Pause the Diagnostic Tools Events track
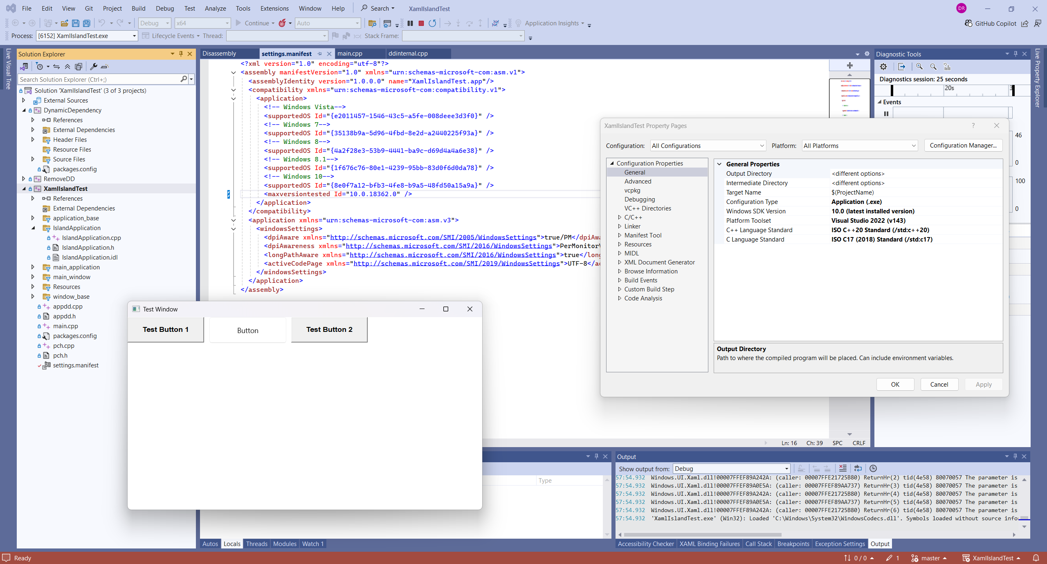The width and height of the screenshot is (1047, 564). pos(886,114)
